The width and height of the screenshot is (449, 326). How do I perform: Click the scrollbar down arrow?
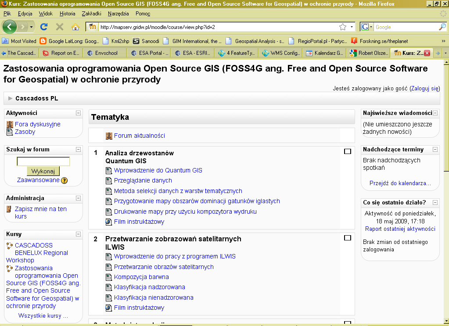[446, 321]
